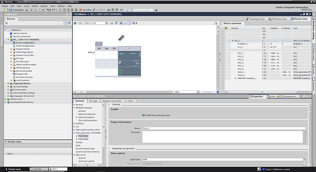Save the project via Save project button
The image size is (316, 172).
[17, 10]
